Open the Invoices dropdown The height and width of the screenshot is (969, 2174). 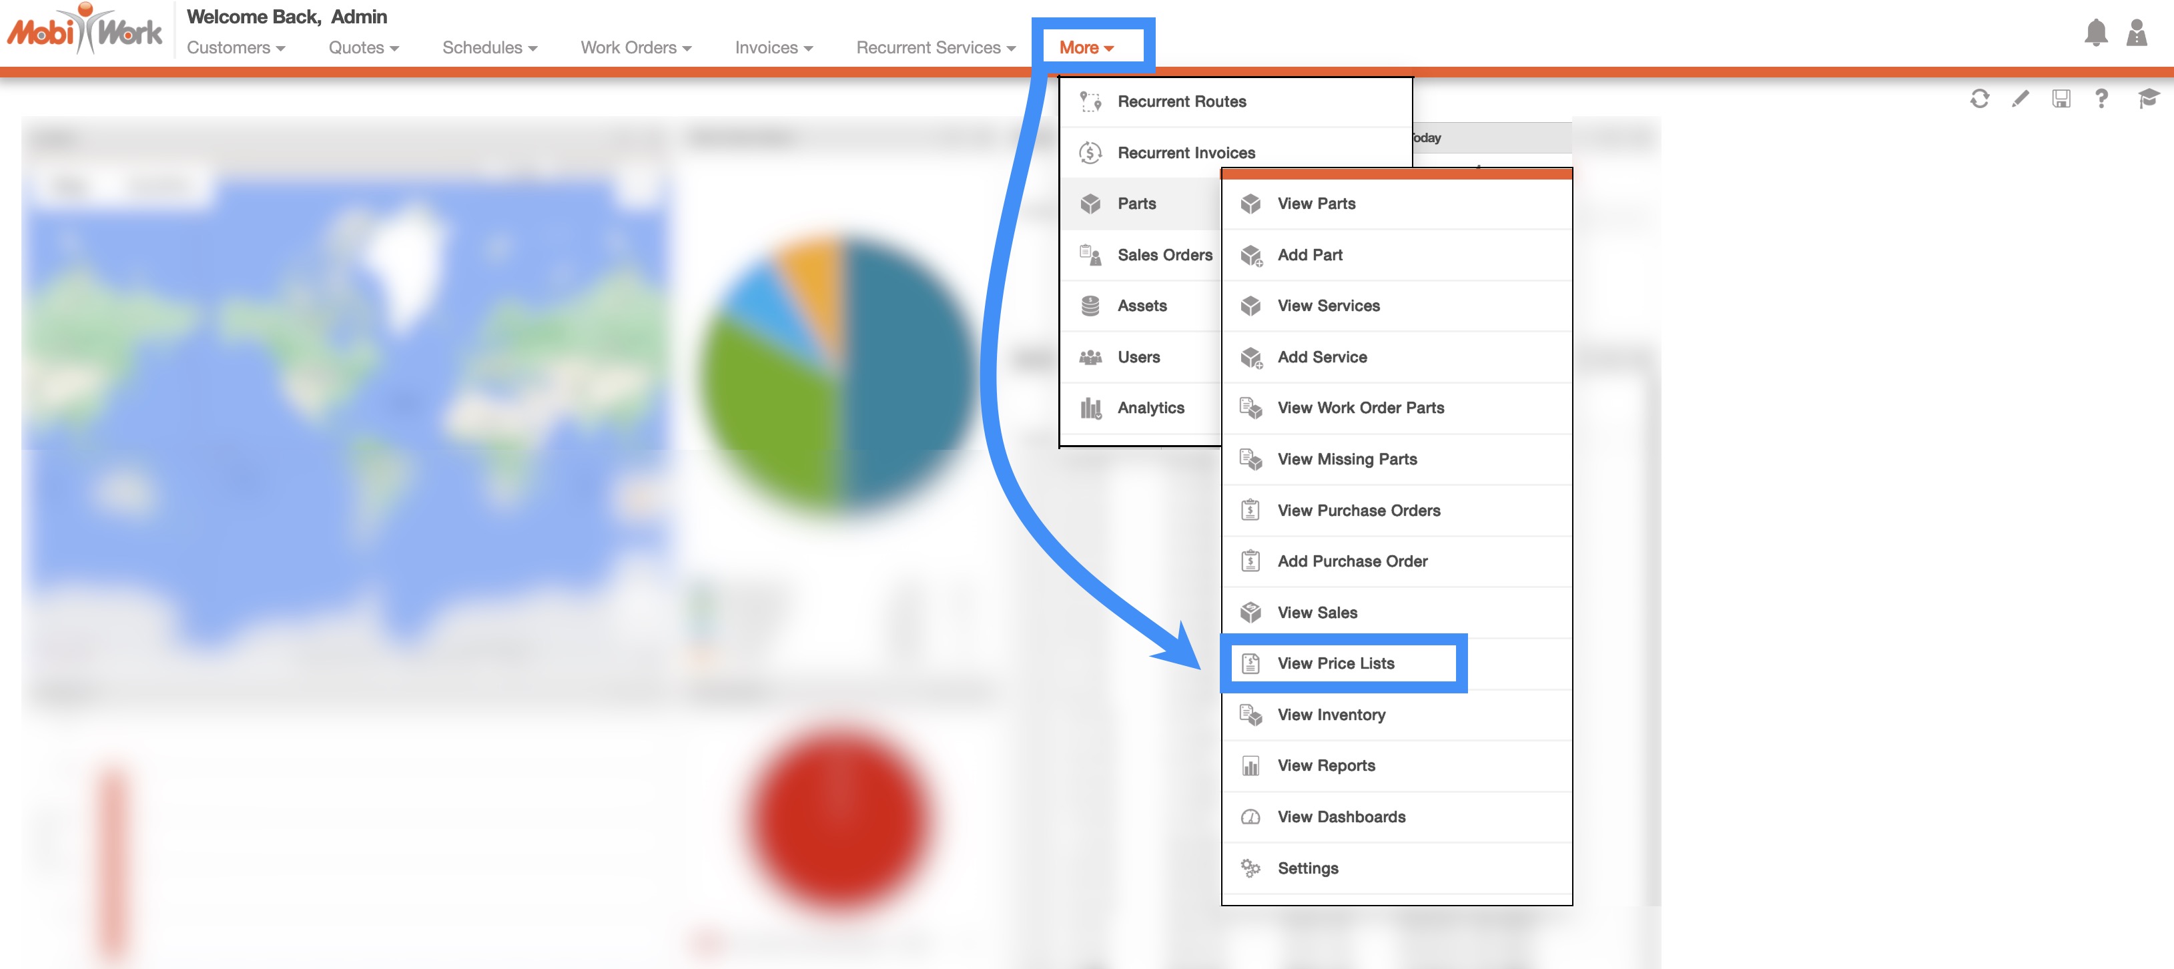[x=773, y=48]
